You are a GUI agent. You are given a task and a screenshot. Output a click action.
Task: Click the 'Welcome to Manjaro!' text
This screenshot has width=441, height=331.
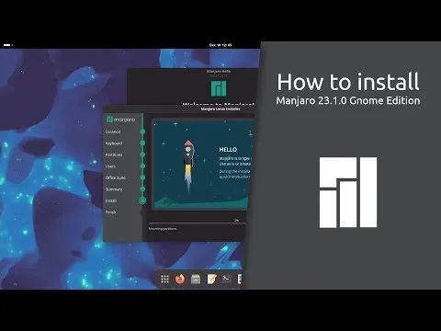point(219,104)
